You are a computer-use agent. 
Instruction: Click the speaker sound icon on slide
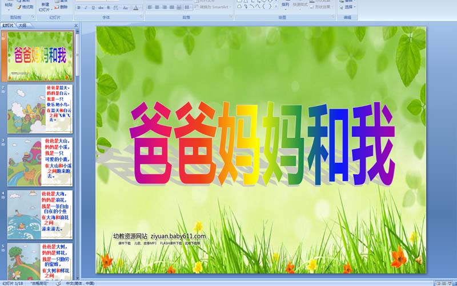coord(419,260)
